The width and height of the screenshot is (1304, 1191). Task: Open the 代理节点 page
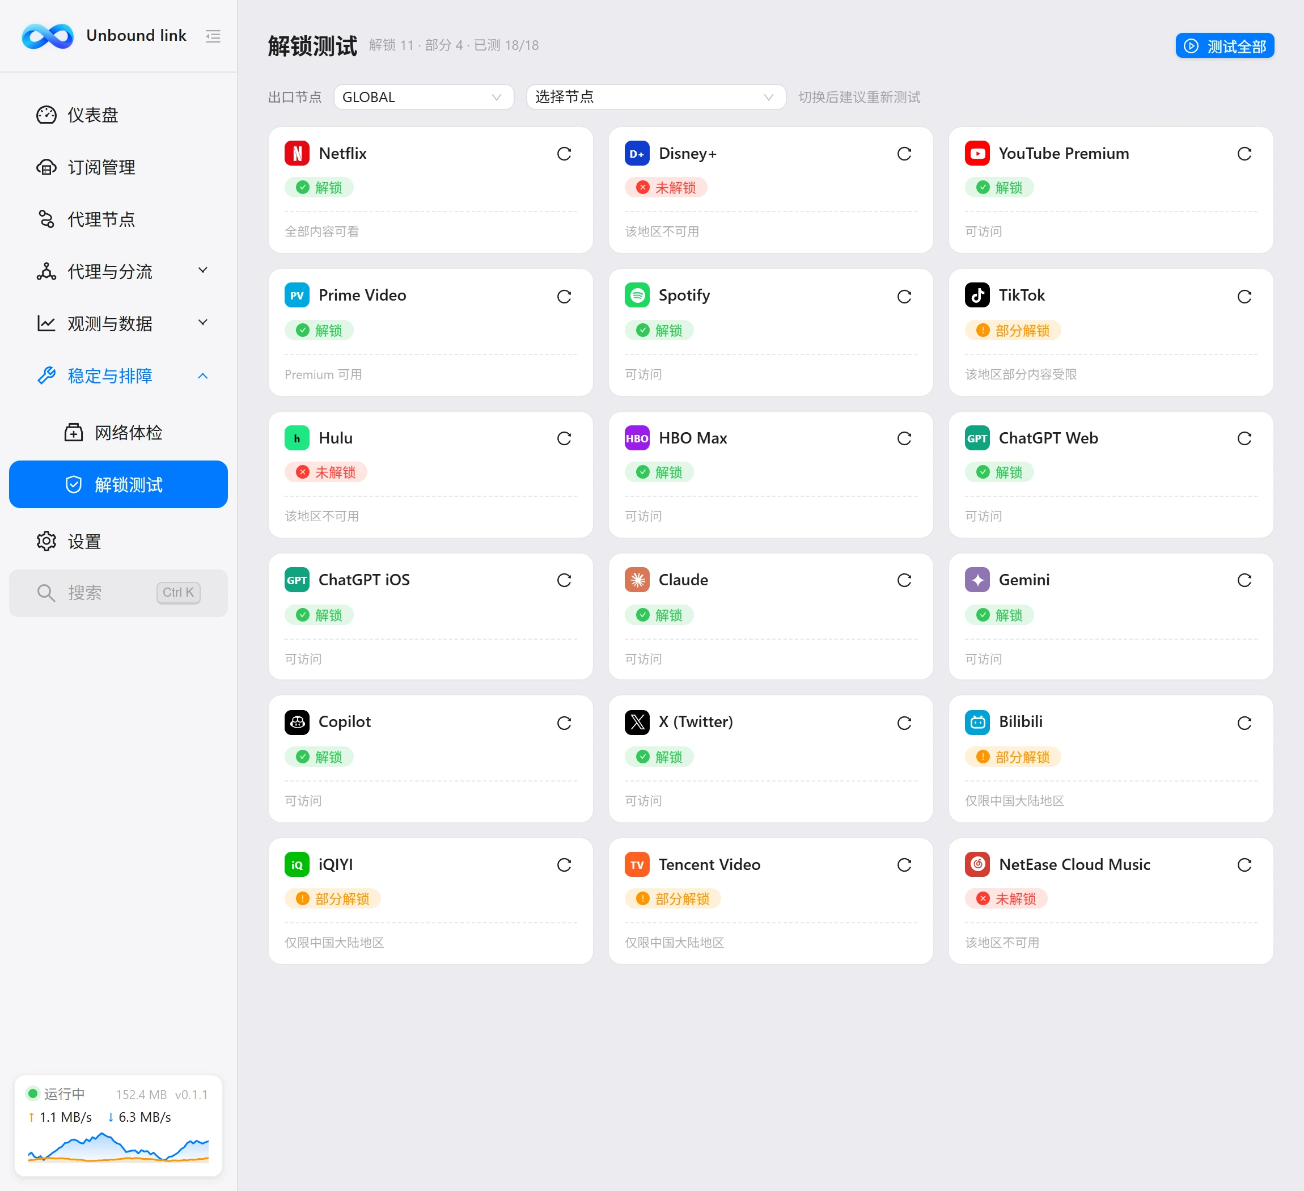pyautogui.click(x=118, y=219)
